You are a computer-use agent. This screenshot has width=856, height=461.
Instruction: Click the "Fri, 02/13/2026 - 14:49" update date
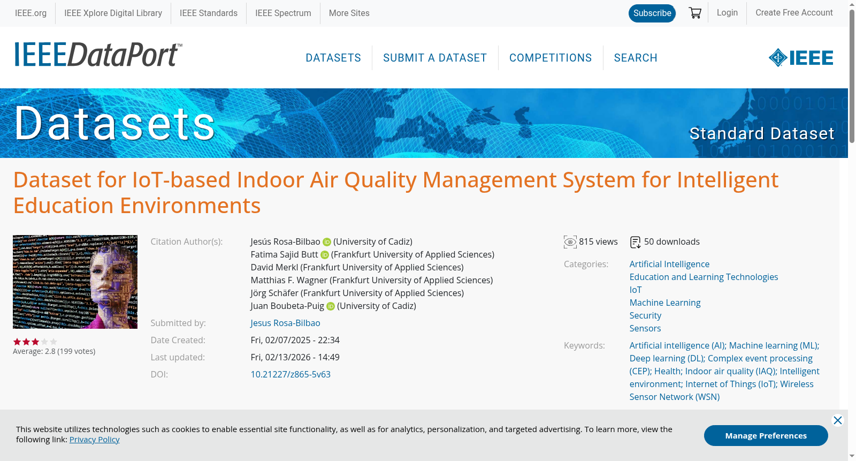coord(295,358)
